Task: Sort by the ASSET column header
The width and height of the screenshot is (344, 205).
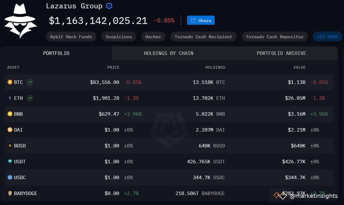Action: pyautogui.click(x=13, y=67)
